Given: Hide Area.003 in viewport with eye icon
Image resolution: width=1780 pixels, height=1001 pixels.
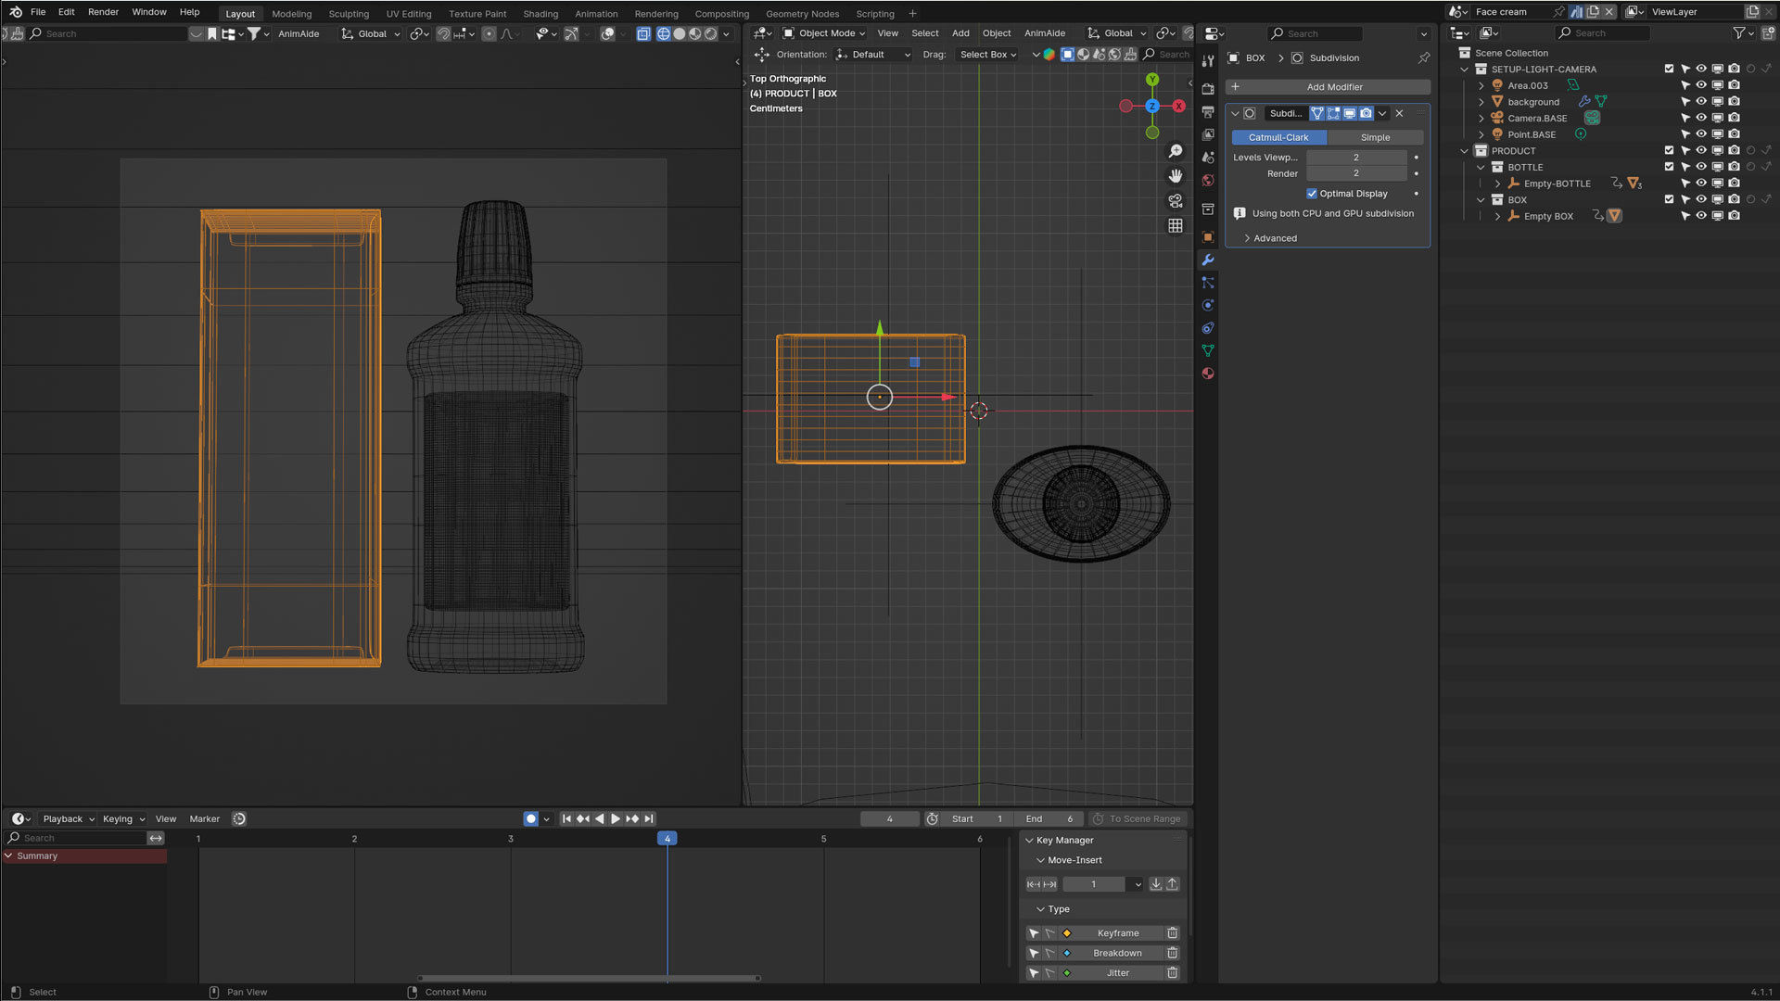Looking at the screenshot, I should click(x=1701, y=85).
